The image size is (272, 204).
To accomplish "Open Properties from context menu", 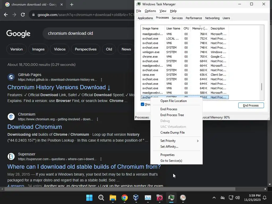I will 176,155.
